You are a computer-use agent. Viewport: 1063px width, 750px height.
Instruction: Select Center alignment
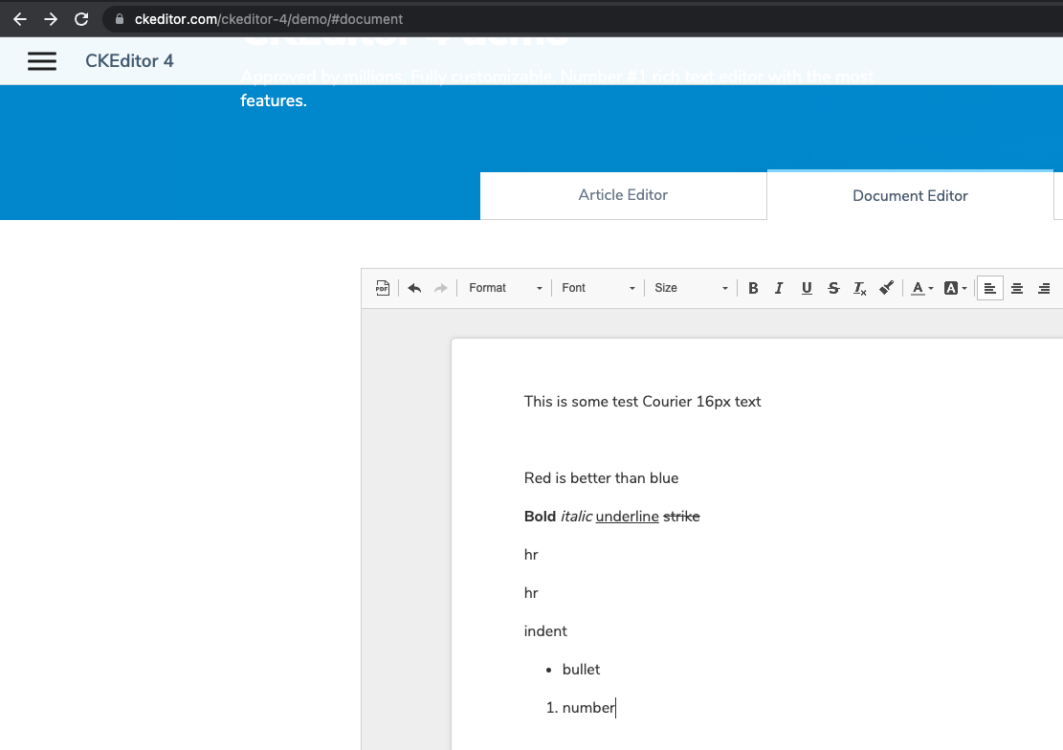click(1017, 288)
